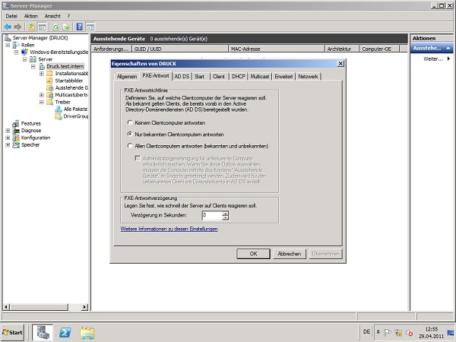
Task: Open Weiter... submenu in Aktionen pane
Action: coord(436,59)
